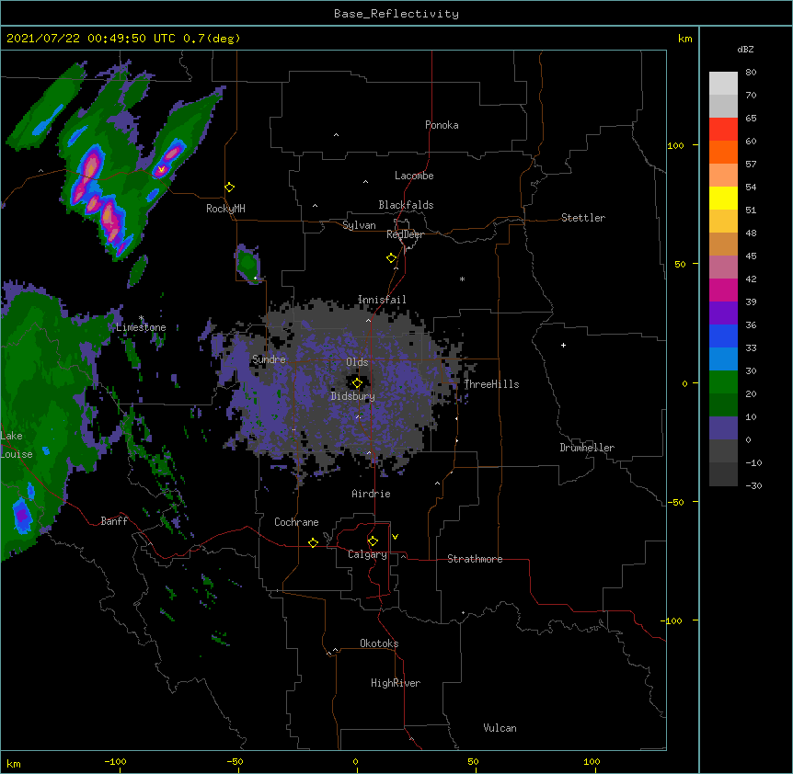Pick the dark green 10-20 dBZ legend color
Screen dimensions: 793x774
click(x=723, y=405)
